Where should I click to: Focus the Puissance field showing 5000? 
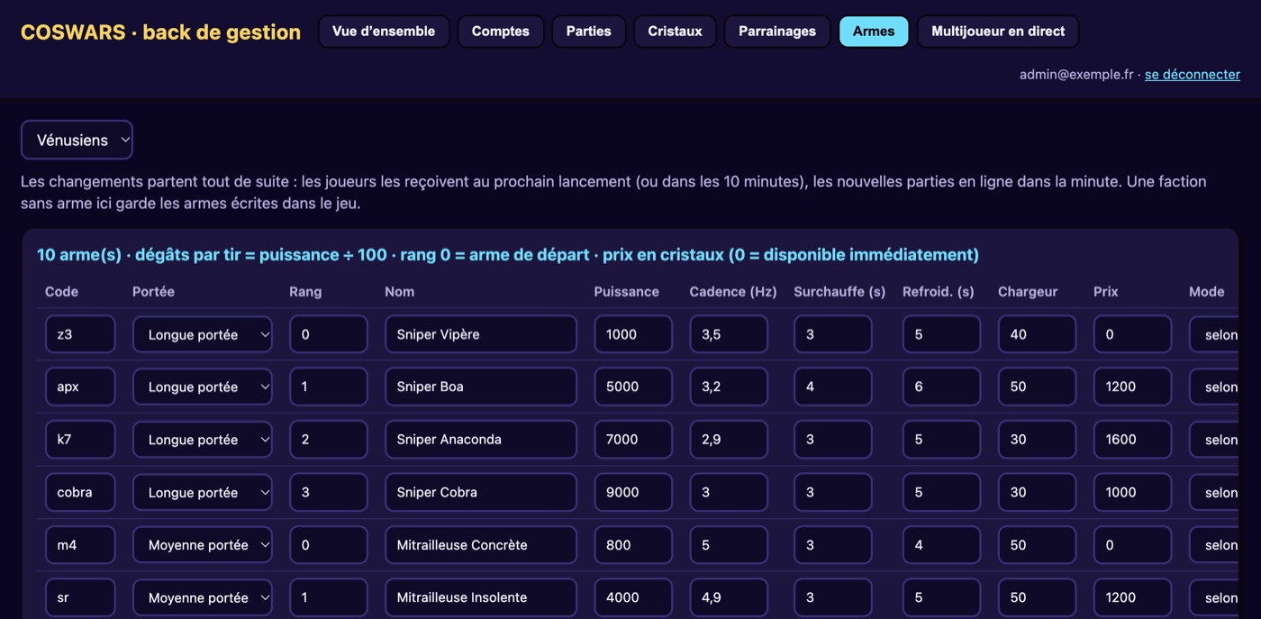pos(633,387)
